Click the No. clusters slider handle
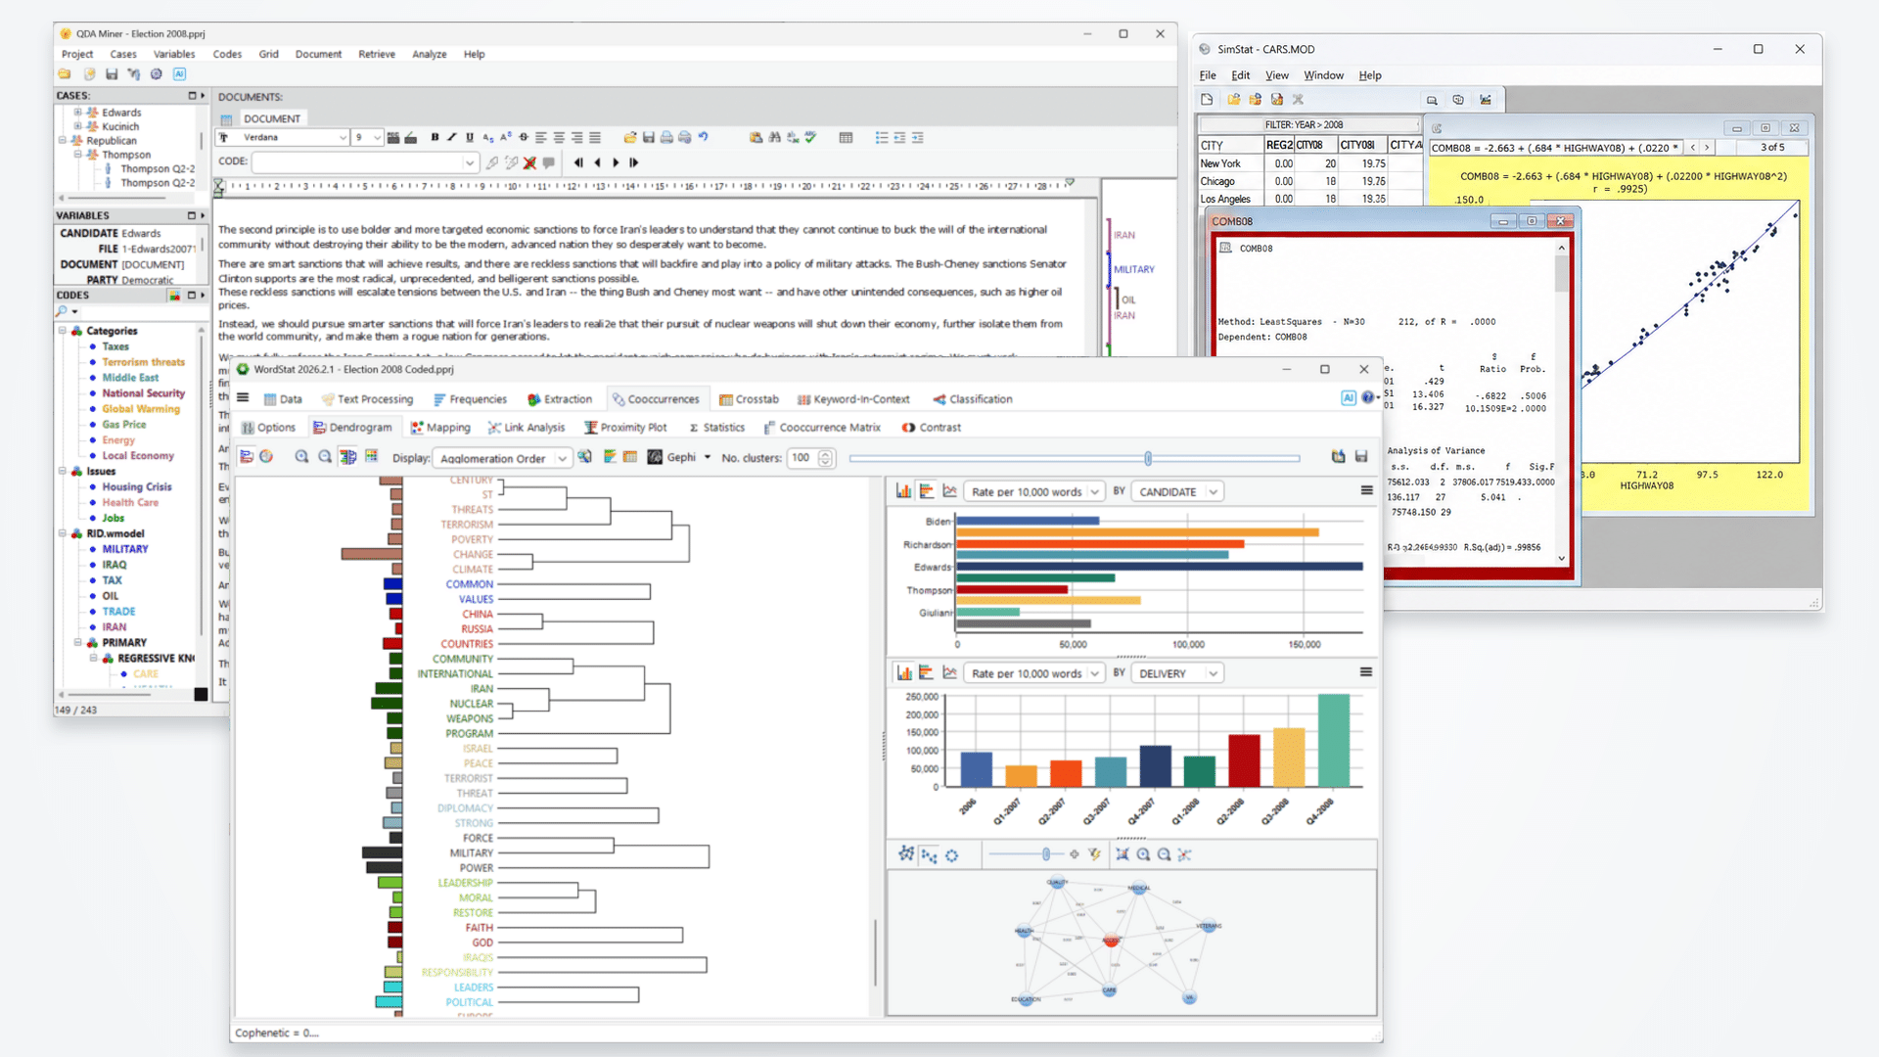Image resolution: width=1879 pixels, height=1057 pixels. tap(1148, 458)
